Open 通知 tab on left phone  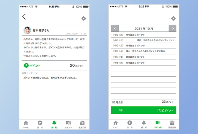pos(54,125)
